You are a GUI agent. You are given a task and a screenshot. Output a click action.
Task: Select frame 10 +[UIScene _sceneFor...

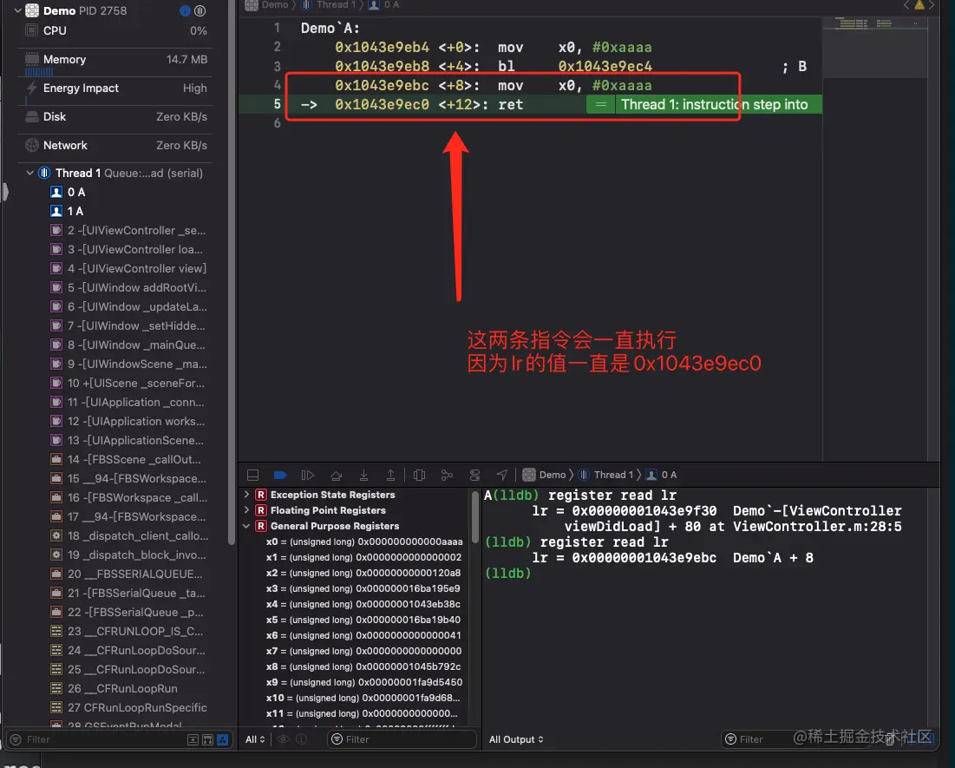tap(129, 383)
